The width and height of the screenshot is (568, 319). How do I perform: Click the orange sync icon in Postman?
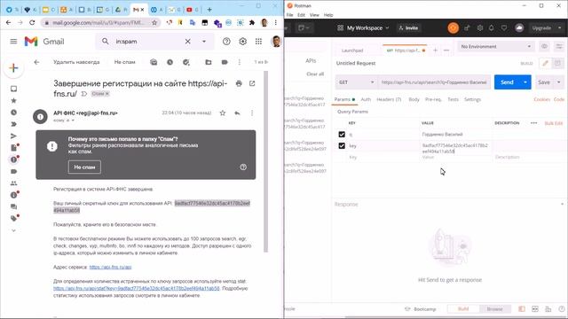pyautogui.click(x=453, y=27)
